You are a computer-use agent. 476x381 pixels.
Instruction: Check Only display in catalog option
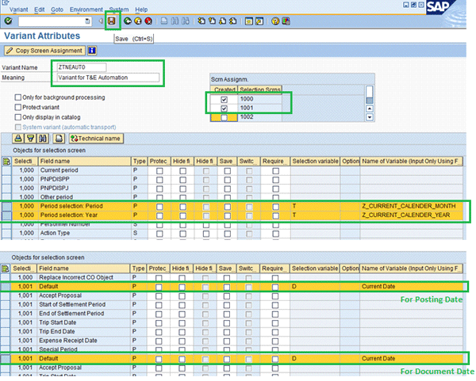pyautogui.click(x=18, y=118)
